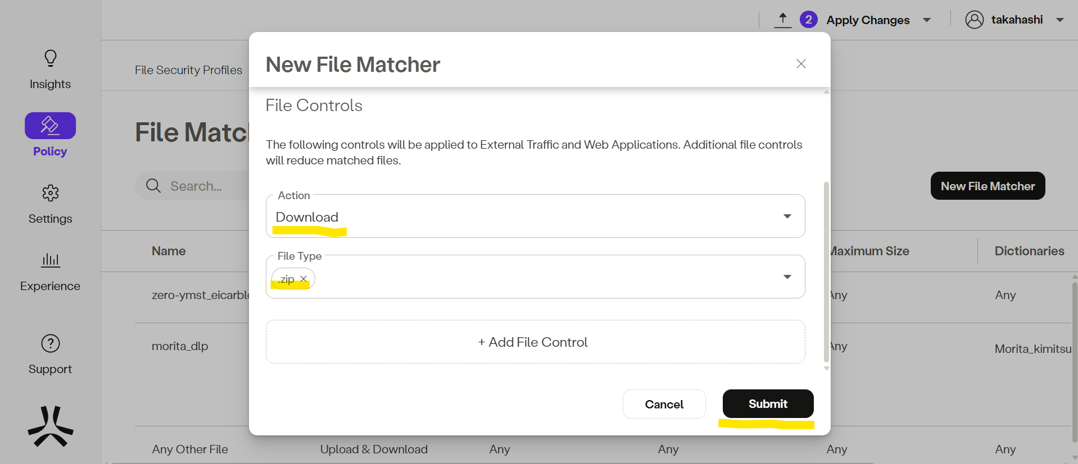Click the upload arrow icon near Apply Changes

click(782, 20)
